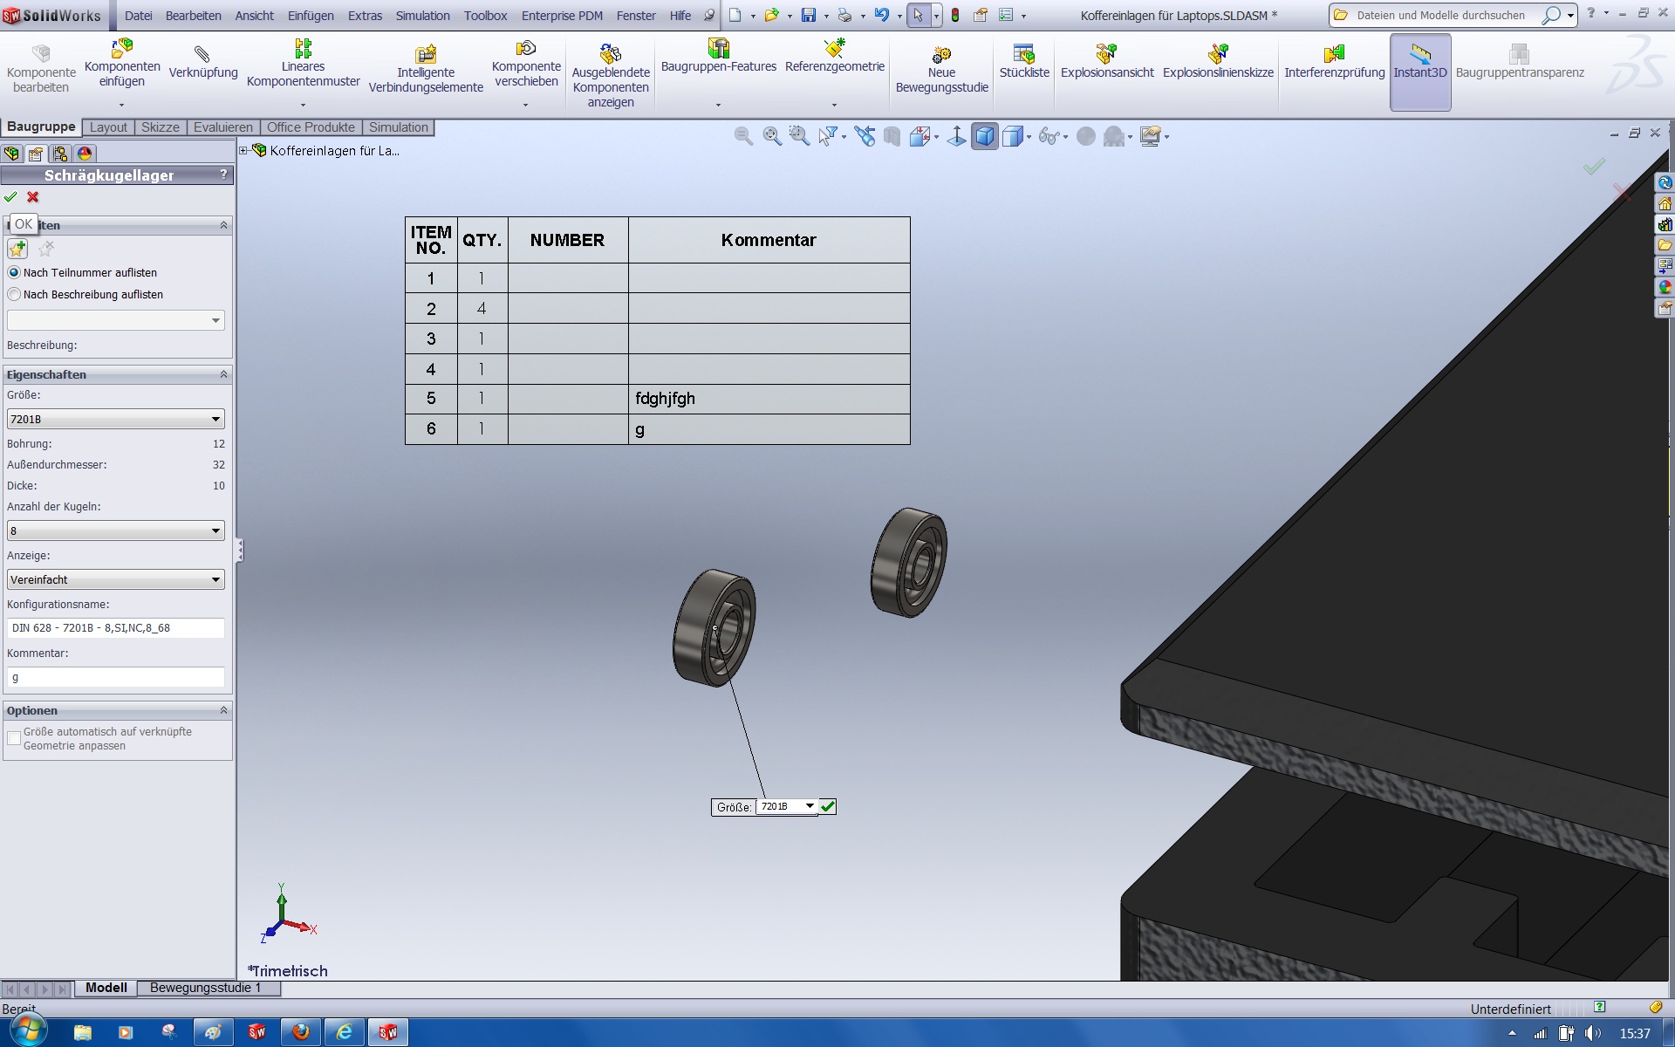Open the Datei menu

click(138, 16)
